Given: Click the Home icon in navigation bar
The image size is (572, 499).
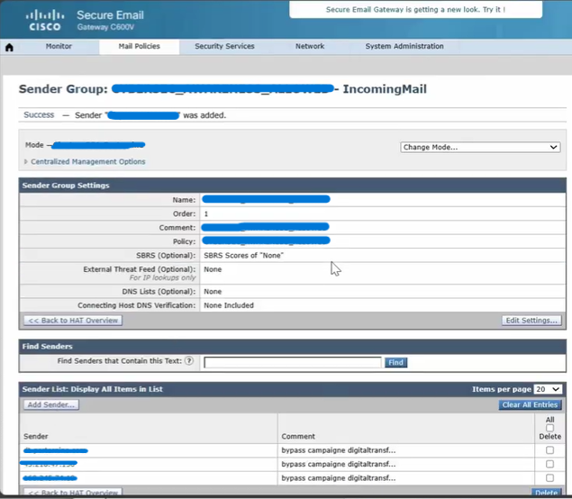Looking at the screenshot, I should click(10, 47).
